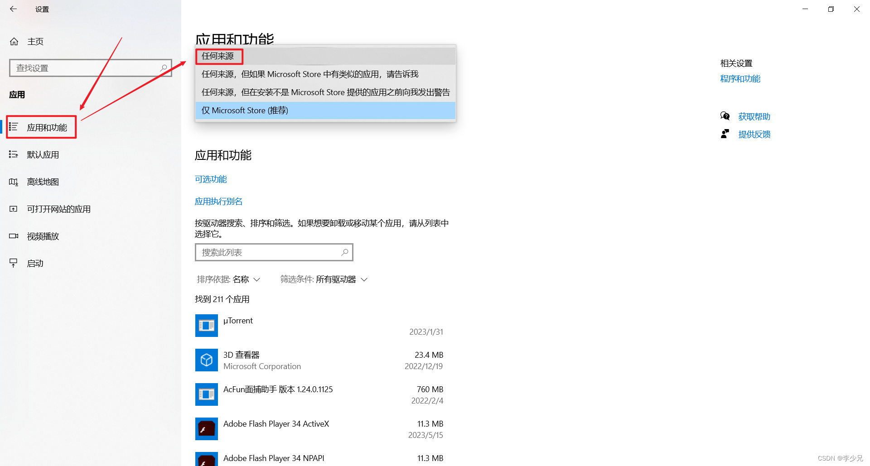Select Adobe Flash Player 34 ActiveX entry

coord(276,424)
